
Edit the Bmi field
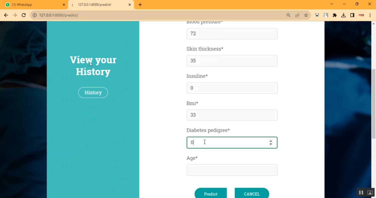232,115
